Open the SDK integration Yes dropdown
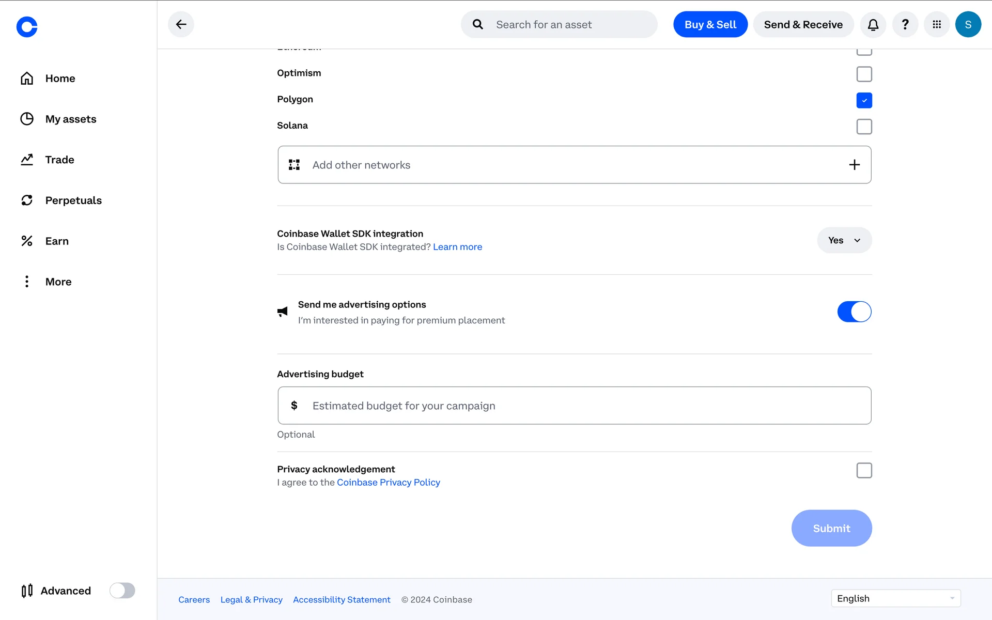 pos(844,240)
